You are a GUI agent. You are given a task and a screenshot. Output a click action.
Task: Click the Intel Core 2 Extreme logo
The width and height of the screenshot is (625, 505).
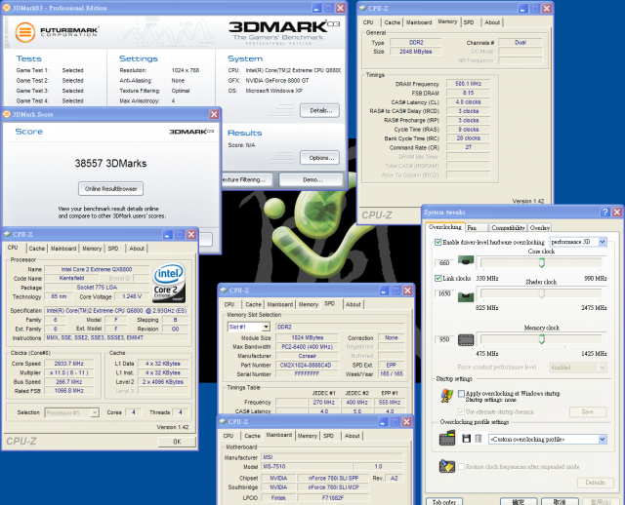point(169,283)
